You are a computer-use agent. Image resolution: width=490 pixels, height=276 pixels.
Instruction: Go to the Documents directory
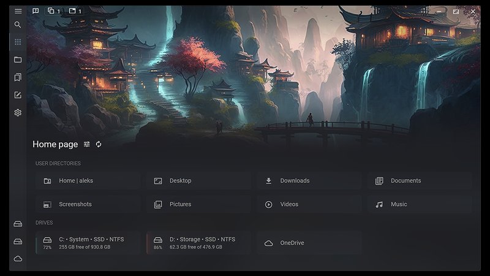coord(420,181)
